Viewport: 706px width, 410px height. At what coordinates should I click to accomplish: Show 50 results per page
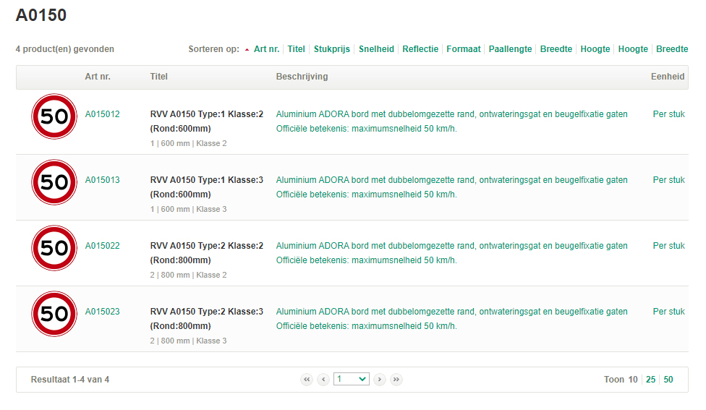[668, 380]
